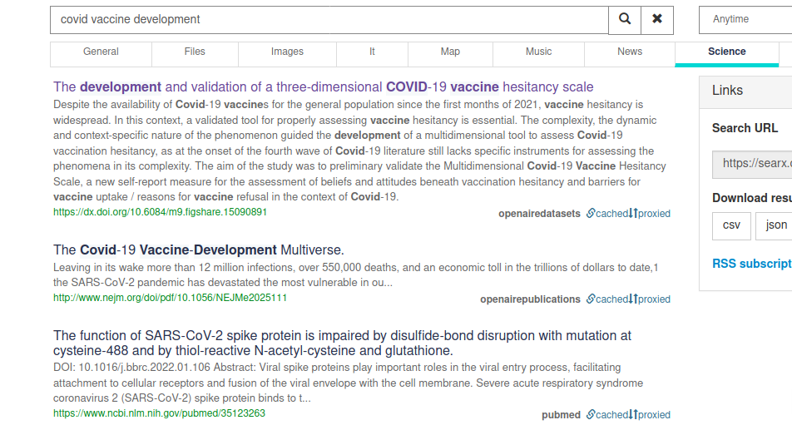Download results as csv
The width and height of the screenshot is (792, 425).
click(x=731, y=225)
